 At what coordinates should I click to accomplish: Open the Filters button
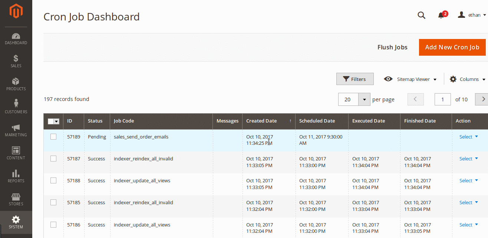tap(355, 79)
